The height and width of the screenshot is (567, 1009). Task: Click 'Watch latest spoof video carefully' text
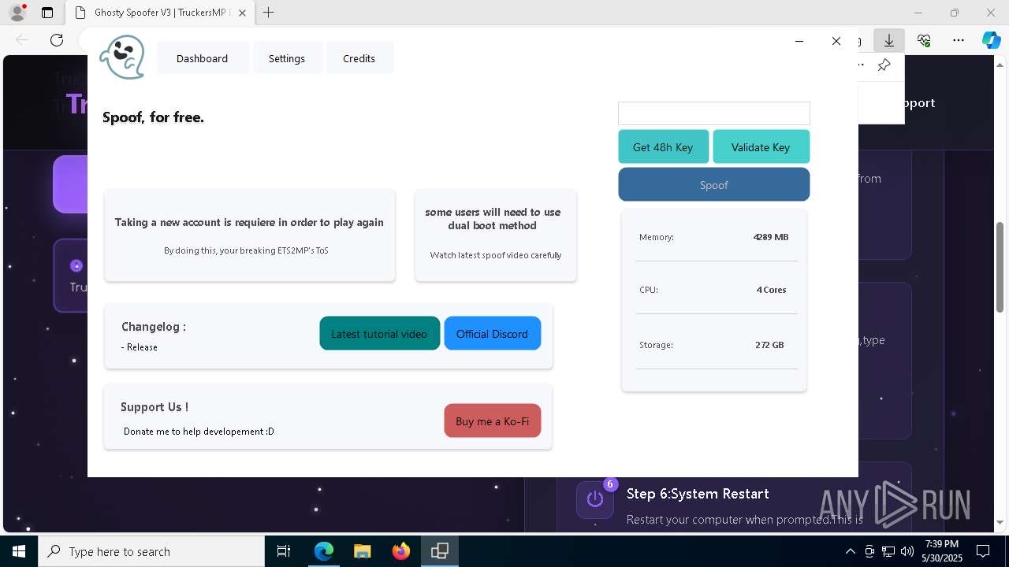coord(496,255)
